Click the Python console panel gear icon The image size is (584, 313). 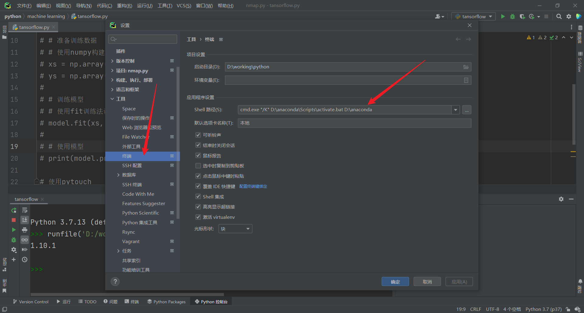coord(561,199)
